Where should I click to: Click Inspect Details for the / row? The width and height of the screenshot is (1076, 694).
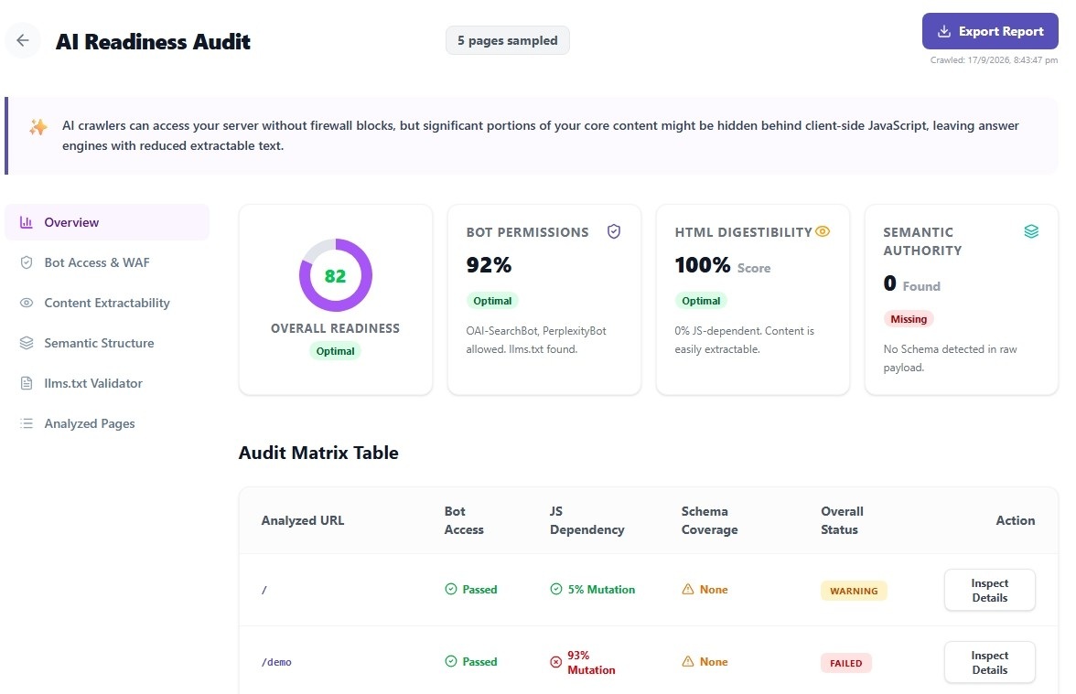(990, 590)
